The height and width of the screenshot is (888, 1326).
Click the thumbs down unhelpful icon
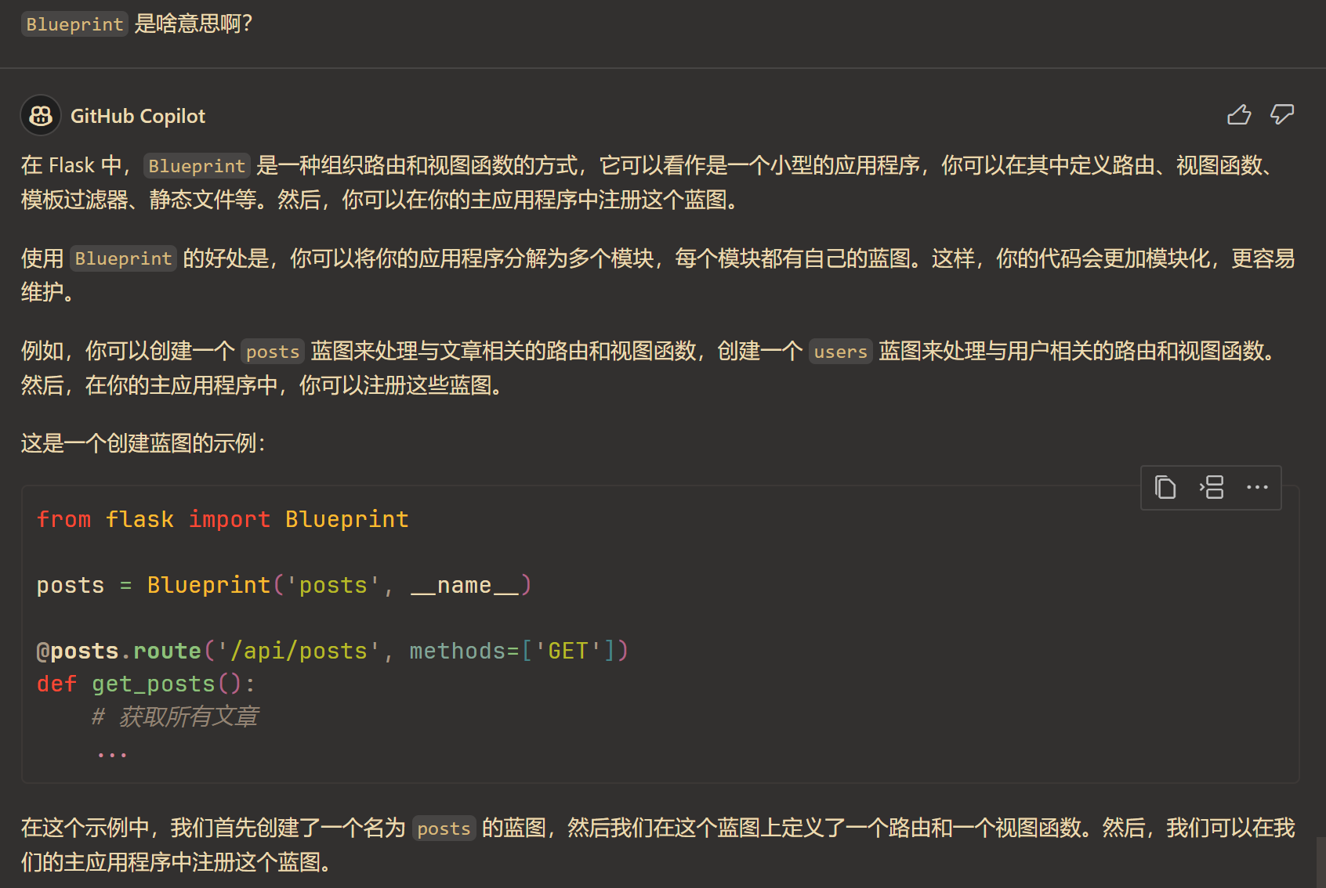(x=1282, y=115)
